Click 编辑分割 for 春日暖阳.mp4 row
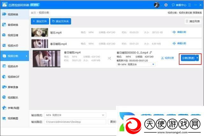 (x=179, y=43)
